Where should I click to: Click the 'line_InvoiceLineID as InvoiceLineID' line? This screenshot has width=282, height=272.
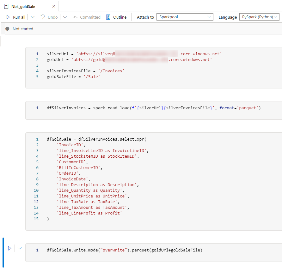click(102, 151)
